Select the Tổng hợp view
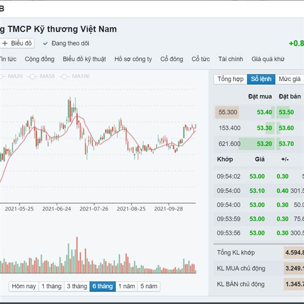 point(231,79)
